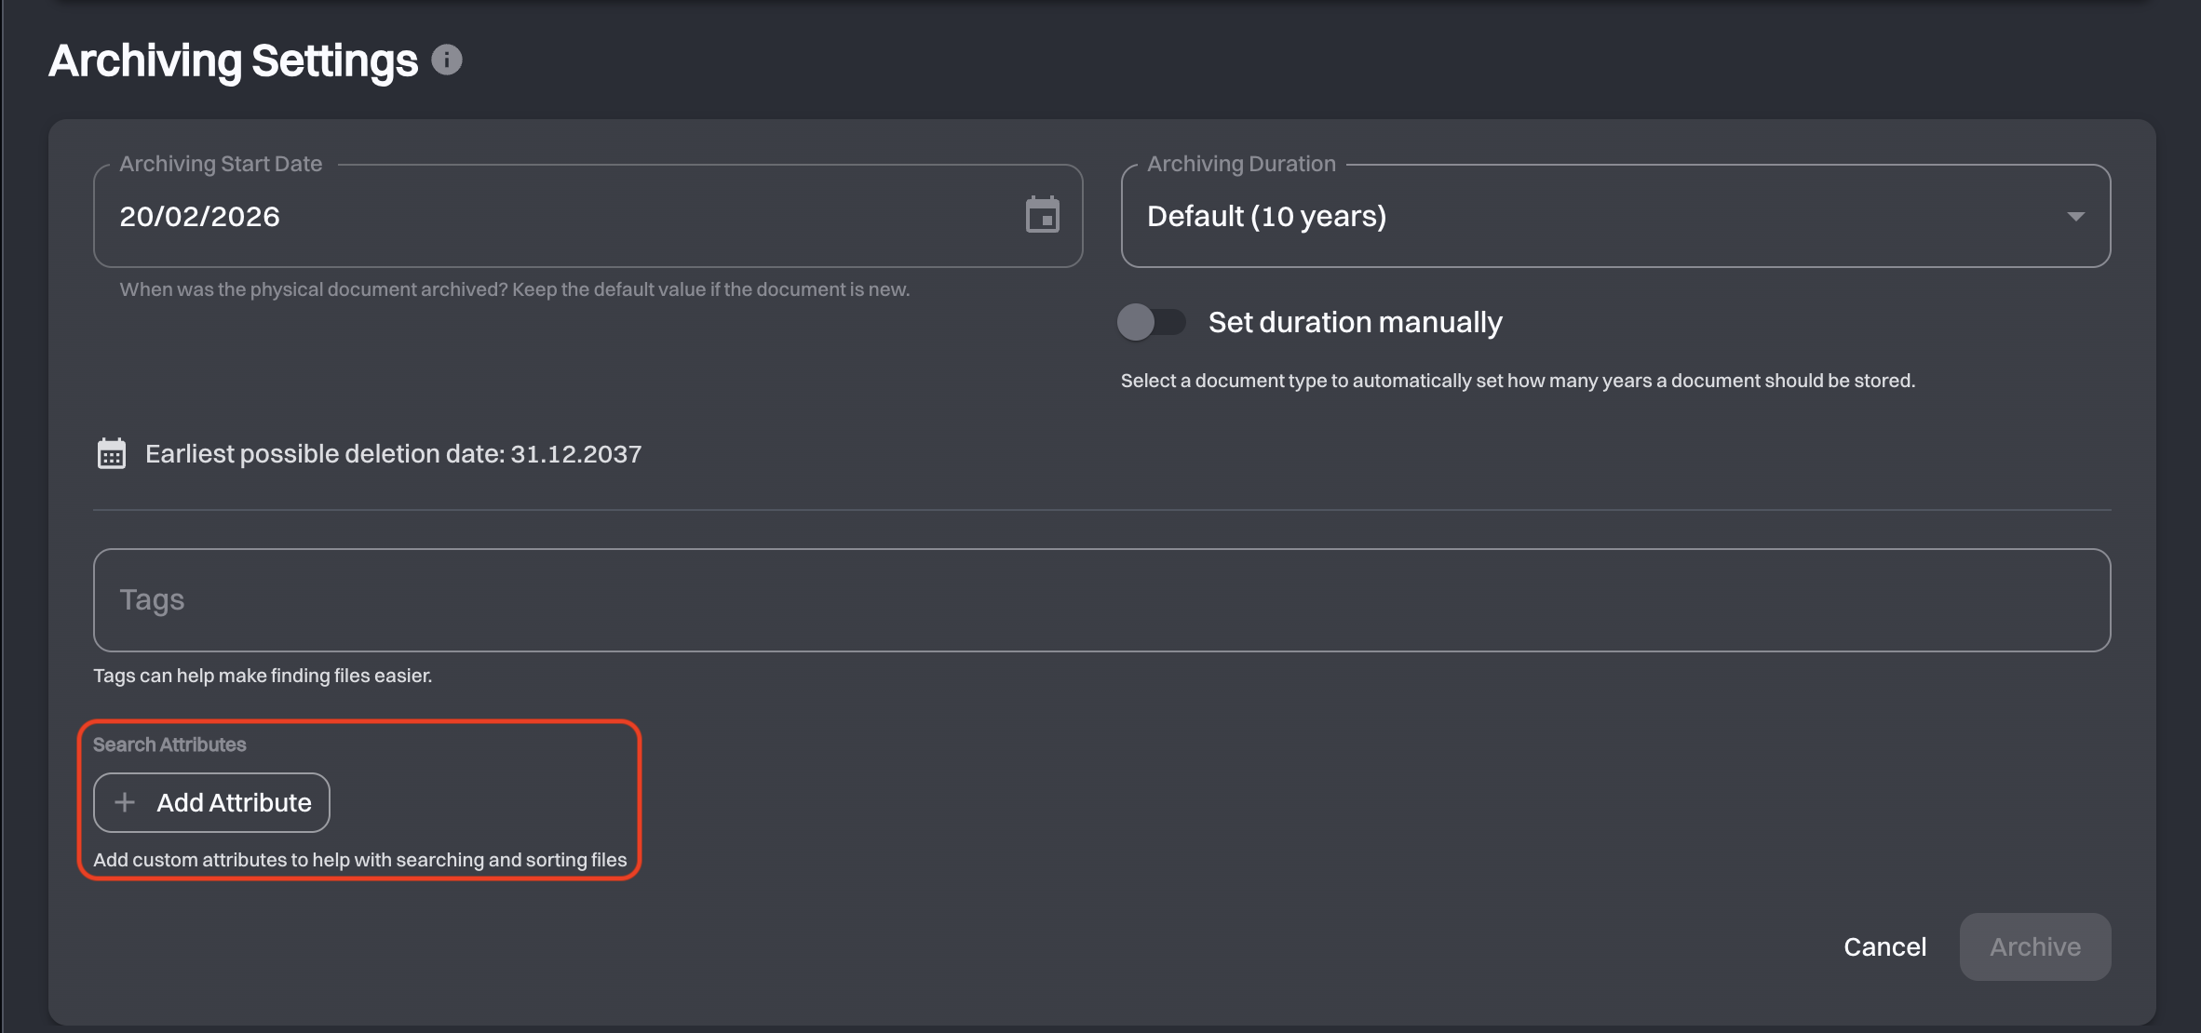
Task: Open the Archiving Duration dropdown
Action: 1615,216
